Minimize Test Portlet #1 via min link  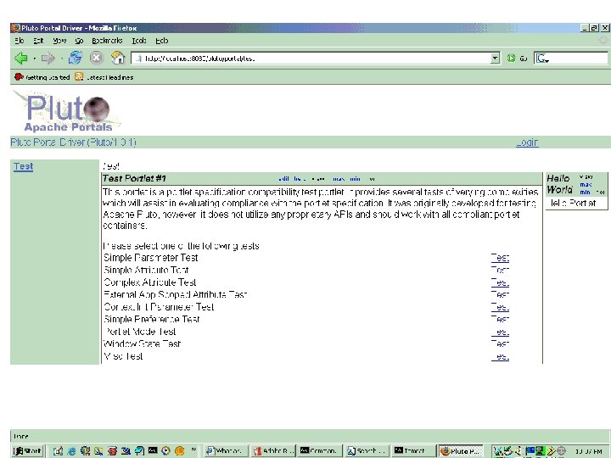355,179
